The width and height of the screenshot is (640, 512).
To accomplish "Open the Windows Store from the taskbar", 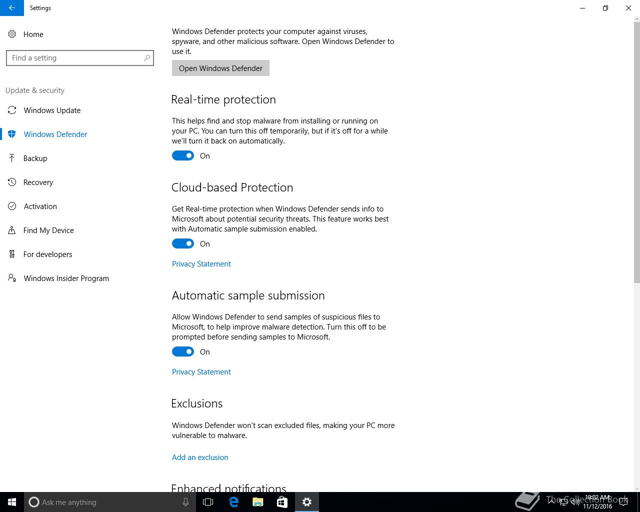I will (x=282, y=502).
